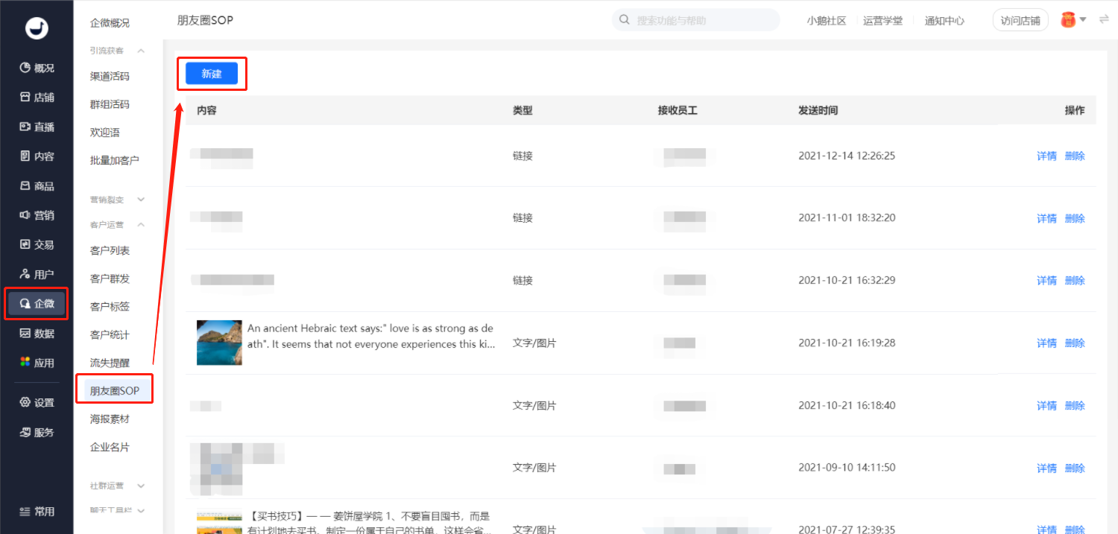Open 企业名片 in the submenu
The height and width of the screenshot is (534, 1118).
tap(110, 448)
